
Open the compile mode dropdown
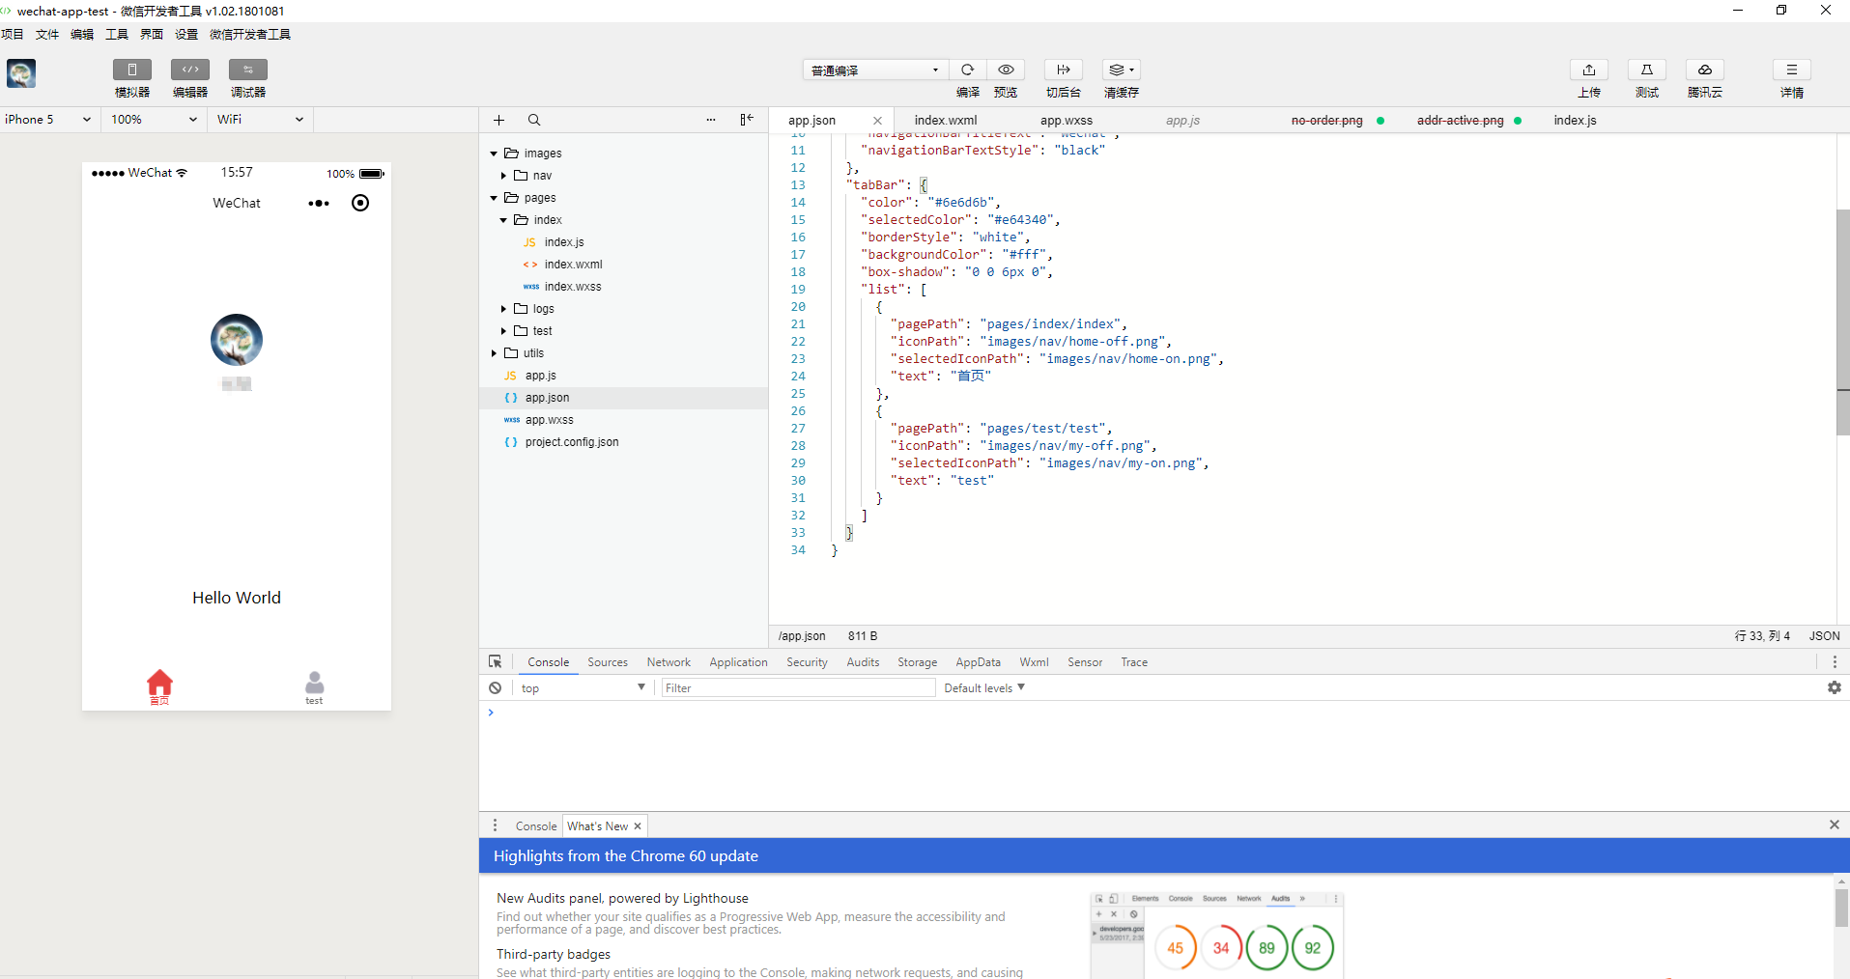(875, 70)
